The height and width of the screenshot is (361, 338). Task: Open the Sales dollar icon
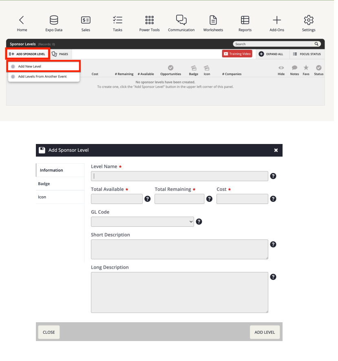click(86, 20)
